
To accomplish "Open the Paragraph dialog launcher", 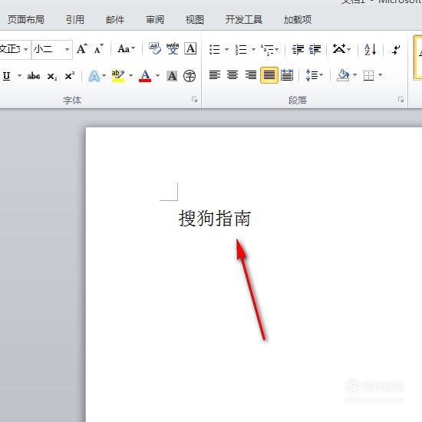I will (401, 100).
